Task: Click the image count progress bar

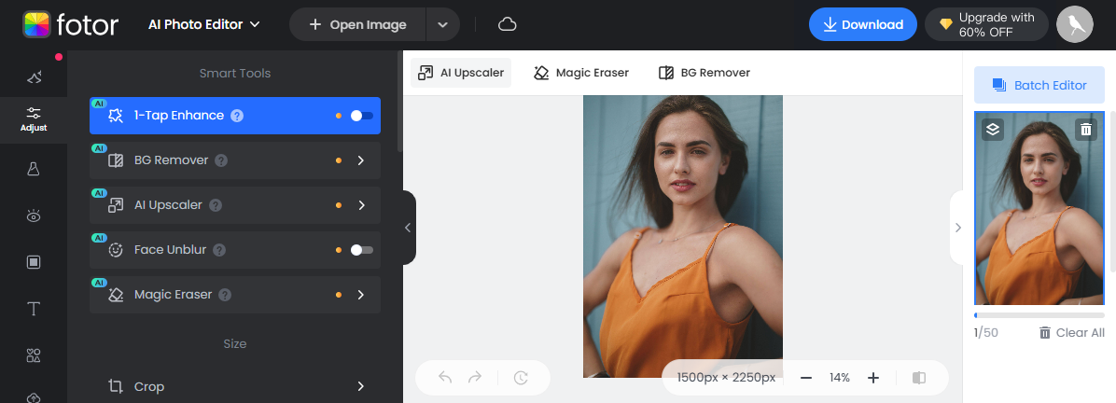Action: (1039, 314)
